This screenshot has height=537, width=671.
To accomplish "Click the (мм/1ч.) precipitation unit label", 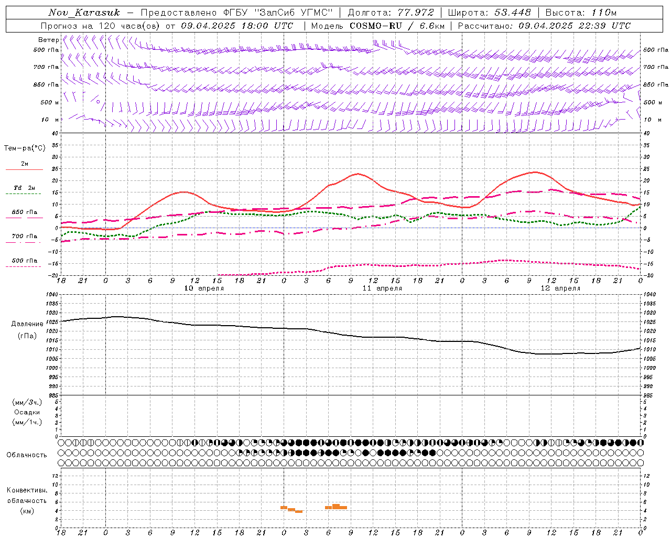I will point(27,422).
